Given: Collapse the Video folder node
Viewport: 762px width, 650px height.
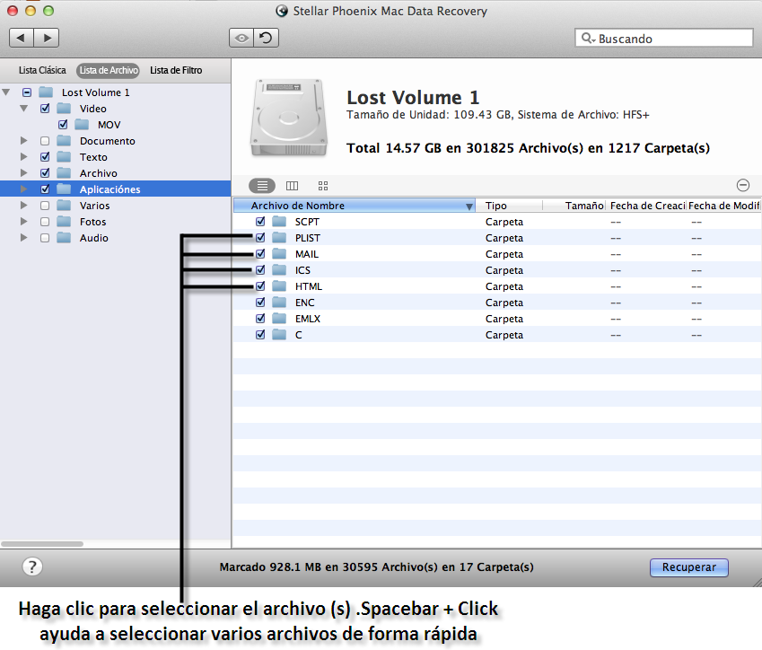Looking at the screenshot, I should click(x=23, y=108).
